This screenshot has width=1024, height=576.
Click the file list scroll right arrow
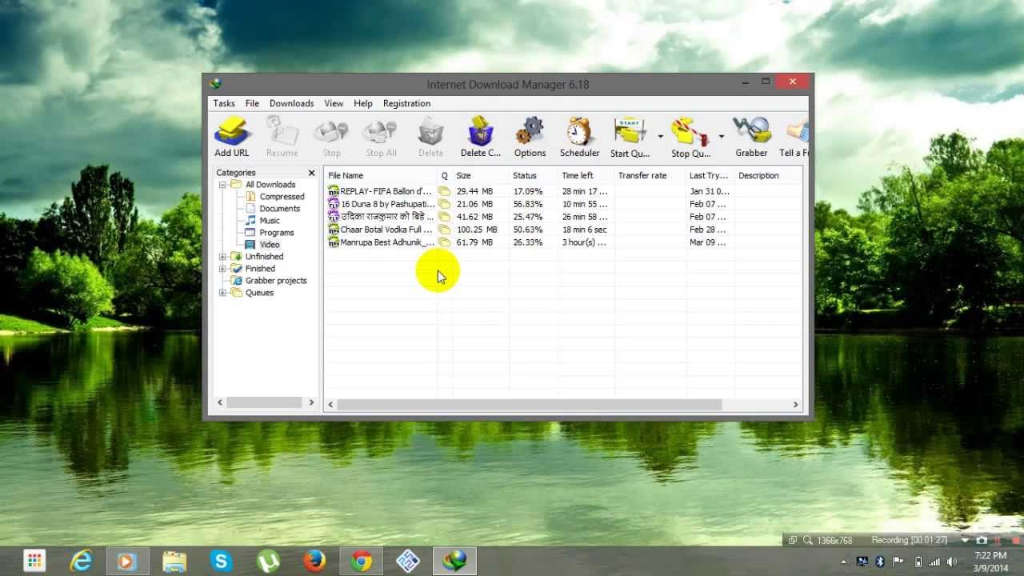tap(795, 405)
